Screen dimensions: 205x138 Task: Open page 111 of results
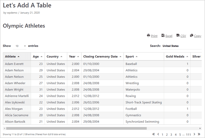[x=188, y=135]
